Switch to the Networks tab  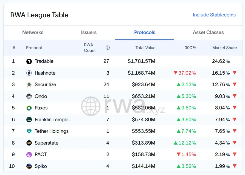33,32
